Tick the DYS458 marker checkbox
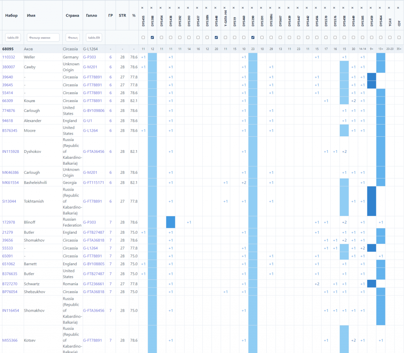The width and height of the screenshot is (404, 353). pos(344,37)
